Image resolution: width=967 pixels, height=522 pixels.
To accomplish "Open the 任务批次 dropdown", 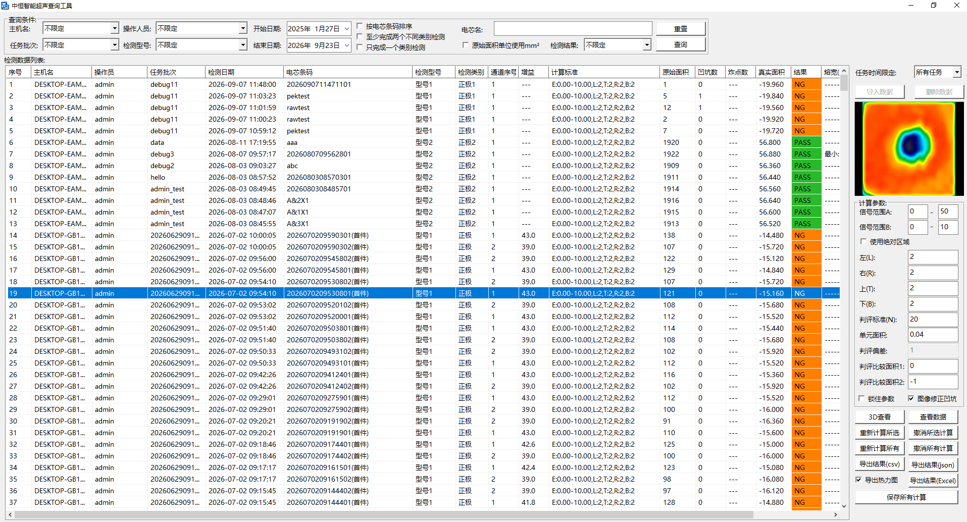I will (x=115, y=45).
